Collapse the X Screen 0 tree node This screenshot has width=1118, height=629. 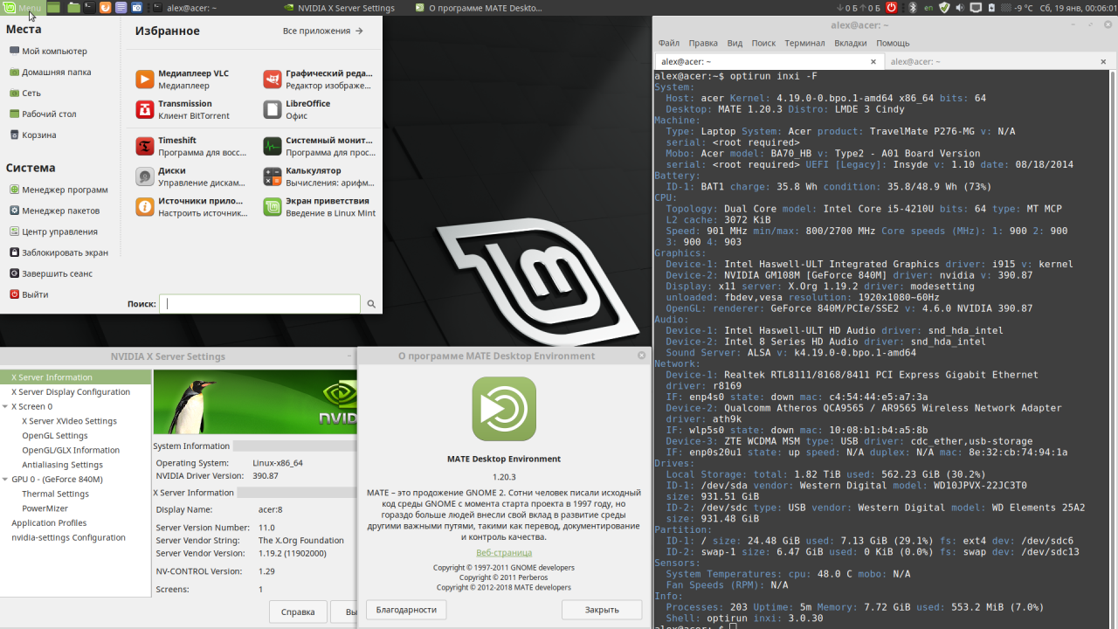coord(5,407)
